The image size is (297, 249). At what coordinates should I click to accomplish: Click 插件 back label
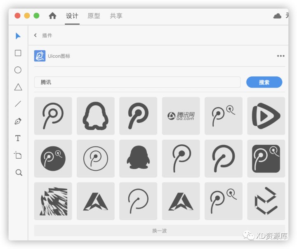47,35
